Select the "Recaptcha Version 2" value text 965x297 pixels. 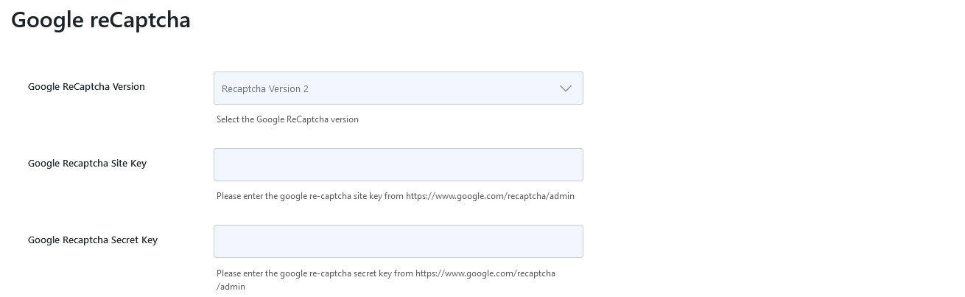pos(265,89)
